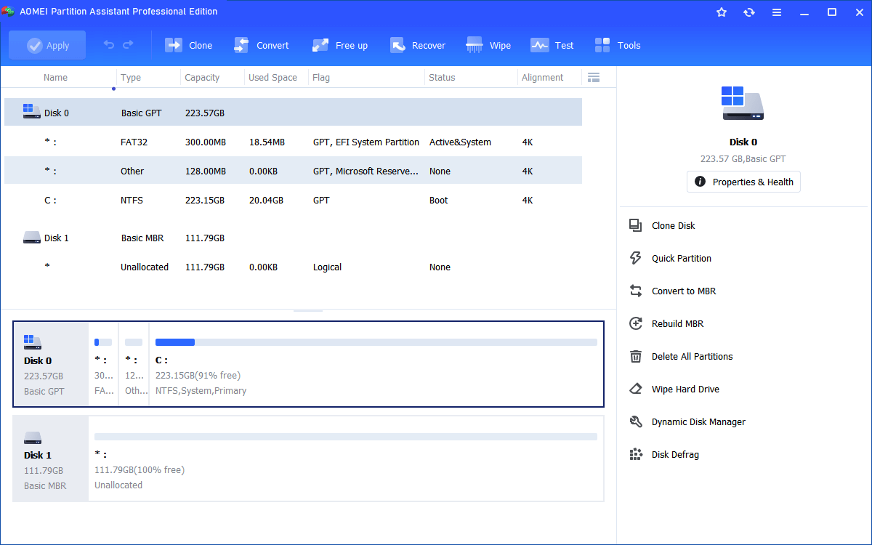
Task: Click Rebuild MBR option
Action: (677, 324)
